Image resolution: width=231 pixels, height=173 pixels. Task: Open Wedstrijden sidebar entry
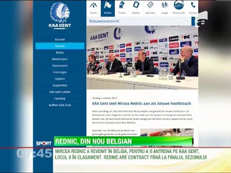pos(60,59)
